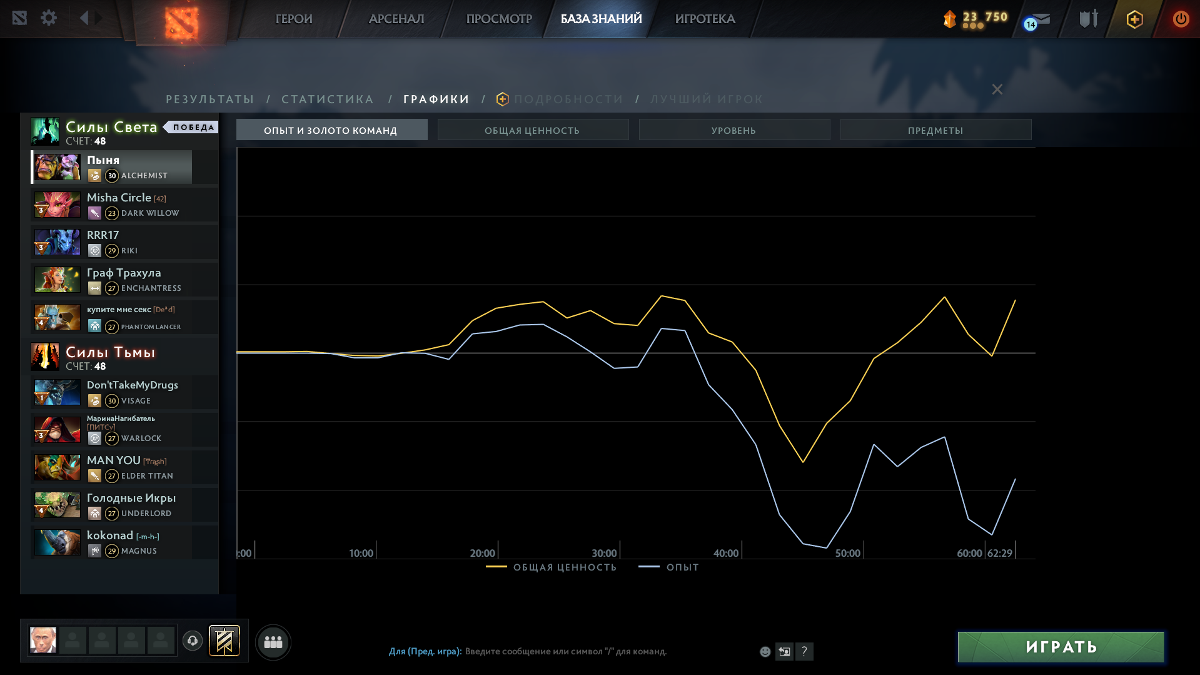The height and width of the screenshot is (675, 1200).
Task: Click the striped banner icon near party
Action: point(224,641)
